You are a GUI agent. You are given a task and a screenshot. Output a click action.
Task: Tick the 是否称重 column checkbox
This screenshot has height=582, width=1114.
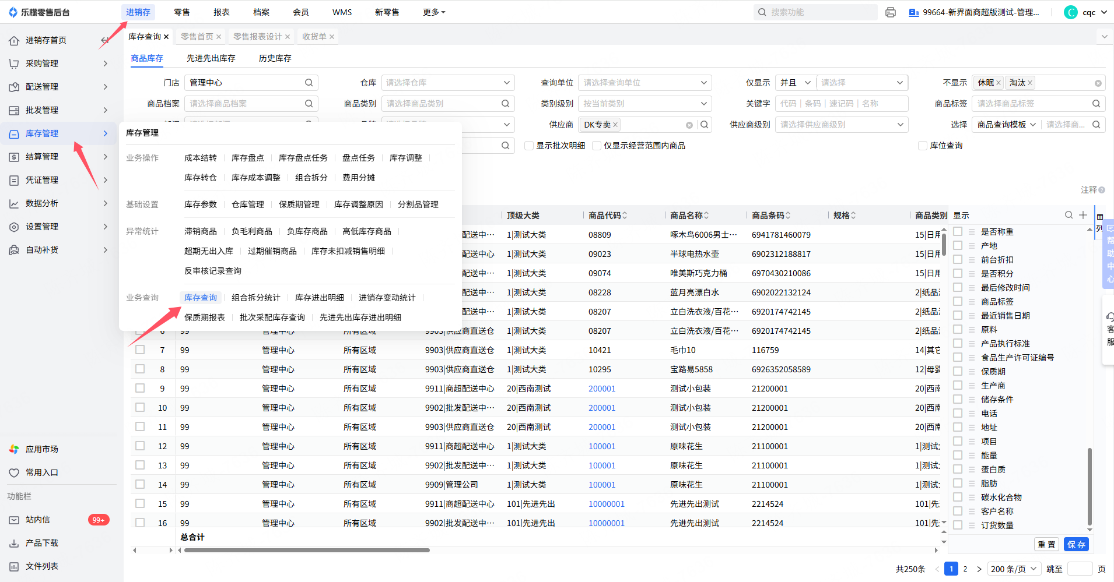coord(958,232)
